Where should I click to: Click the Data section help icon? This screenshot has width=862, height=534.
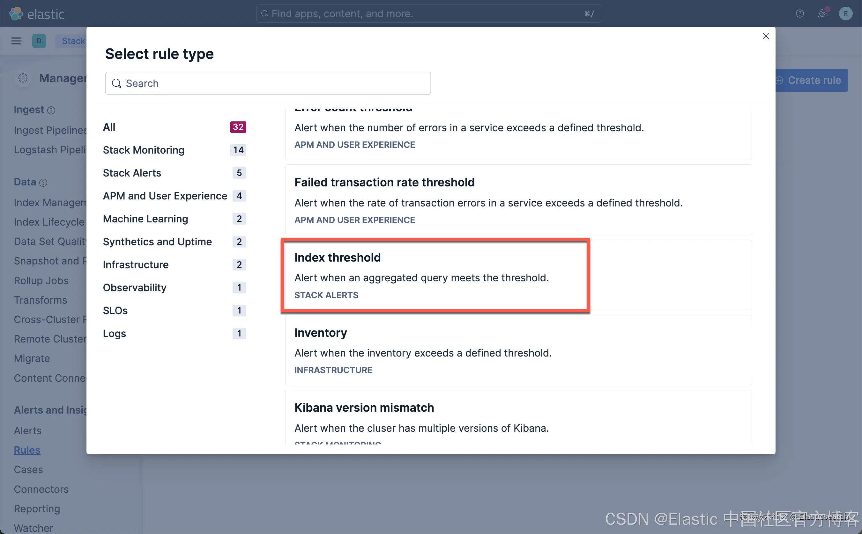tap(43, 183)
